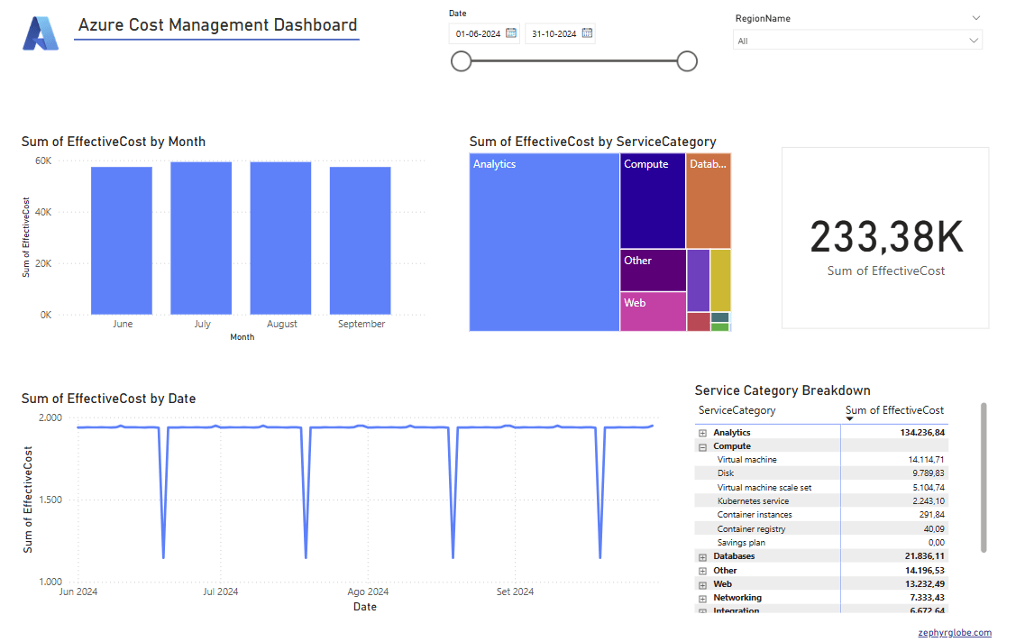Click the Azure Cost Management Dashboard title
This screenshot has height=642, width=1025.
coord(217,25)
